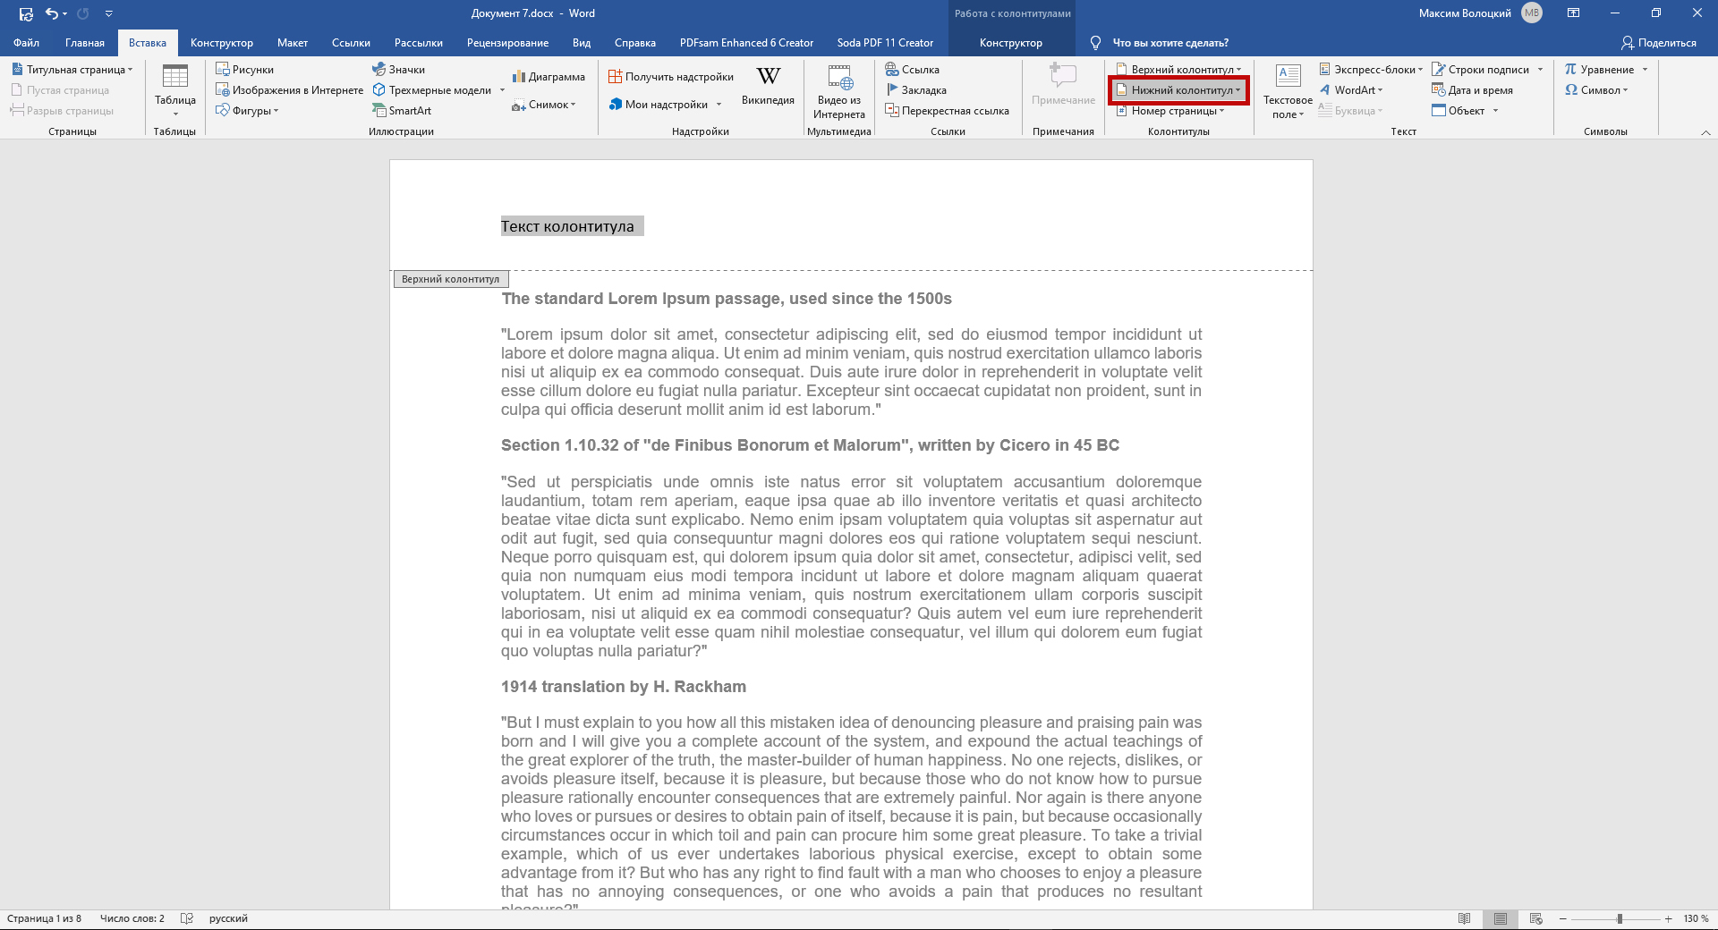Open the Файл tab
1718x930 pixels.
tap(26, 42)
